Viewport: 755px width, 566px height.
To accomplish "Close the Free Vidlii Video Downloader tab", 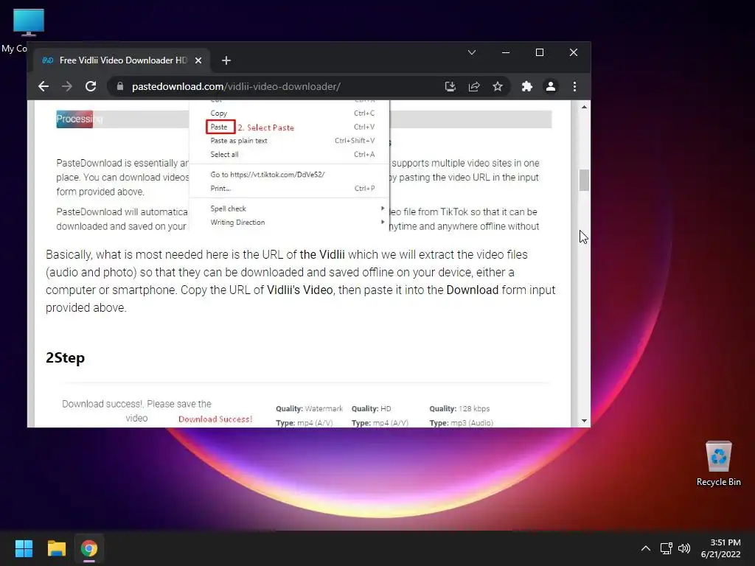I will coord(198,60).
